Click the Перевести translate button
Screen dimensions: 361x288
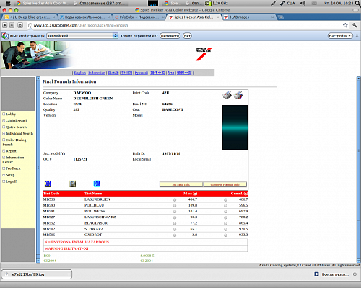pos(170,36)
